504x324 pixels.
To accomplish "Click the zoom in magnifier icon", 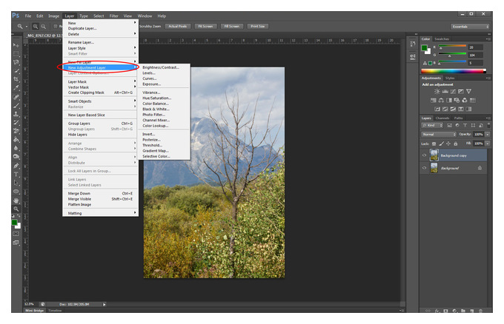I will pyautogui.click(x=36, y=27).
